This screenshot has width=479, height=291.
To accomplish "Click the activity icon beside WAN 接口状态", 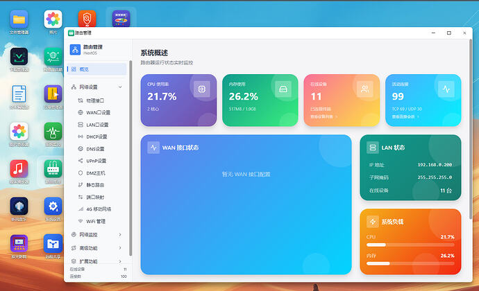I will point(153,148).
